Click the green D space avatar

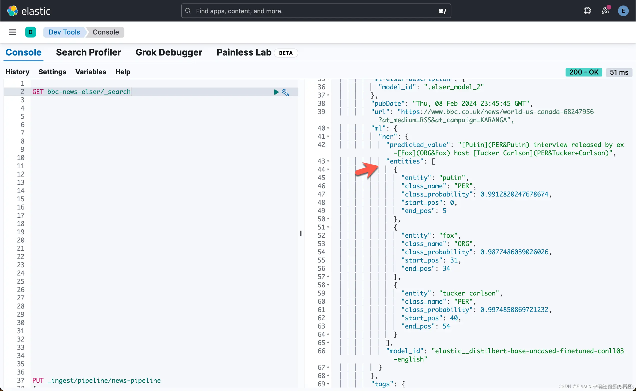click(30, 32)
